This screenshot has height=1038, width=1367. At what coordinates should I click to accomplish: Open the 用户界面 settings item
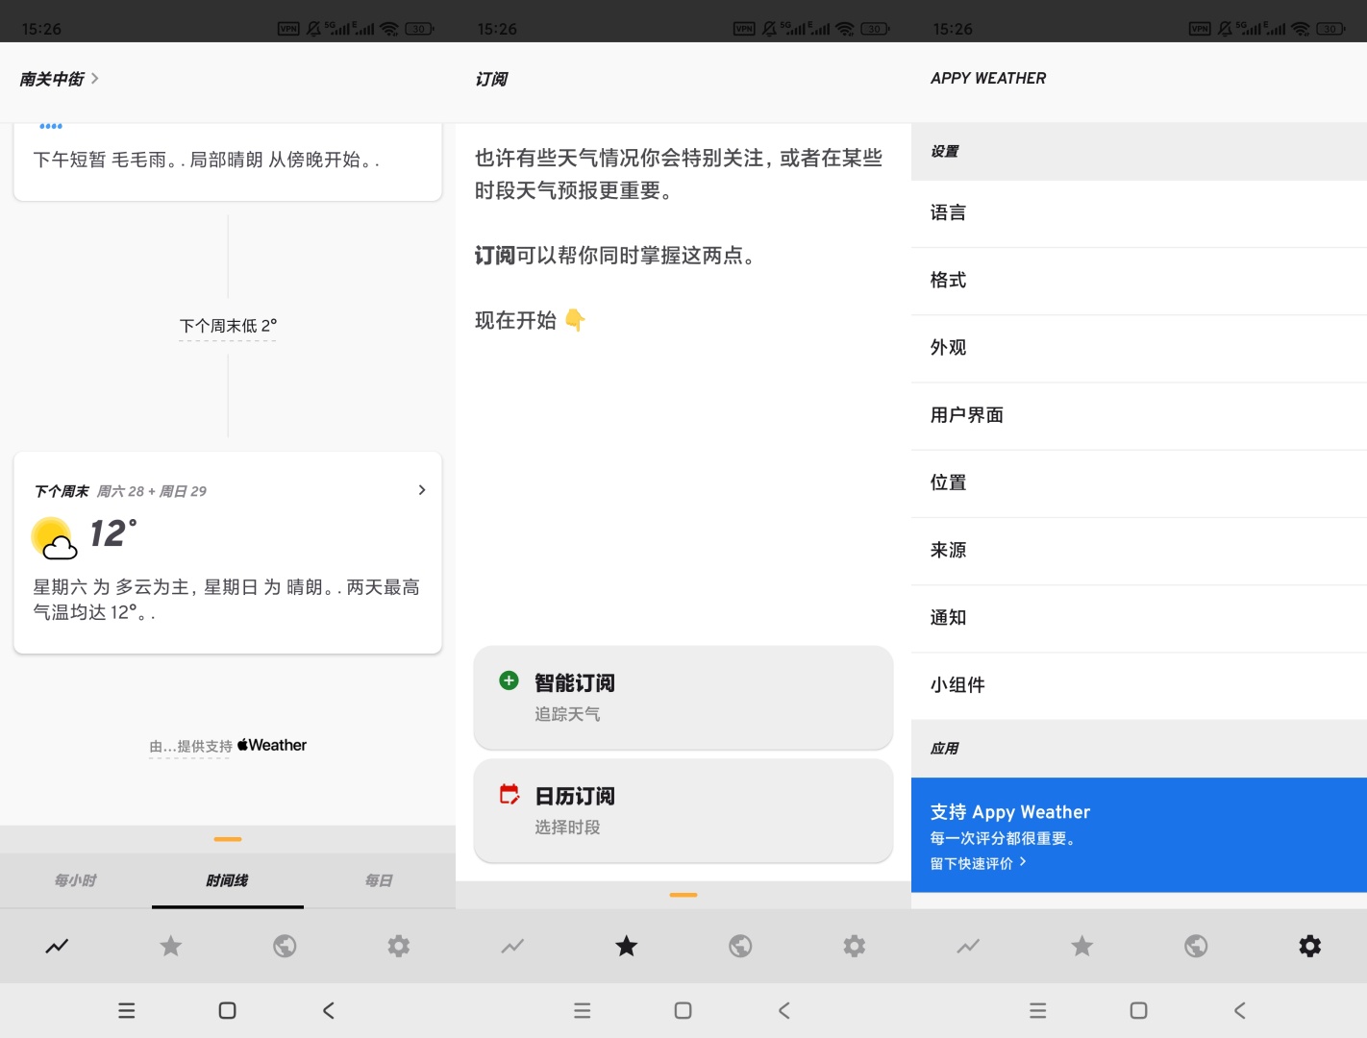(1139, 416)
